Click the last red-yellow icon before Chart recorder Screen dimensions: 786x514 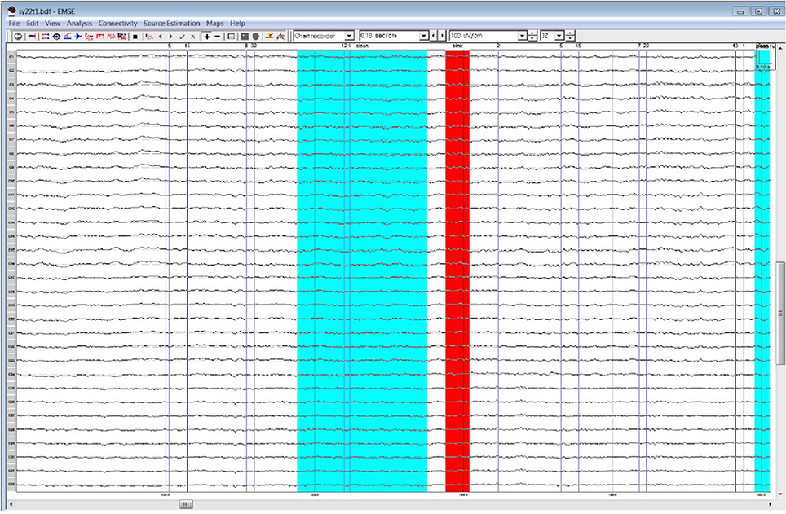(x=280, y=36)
